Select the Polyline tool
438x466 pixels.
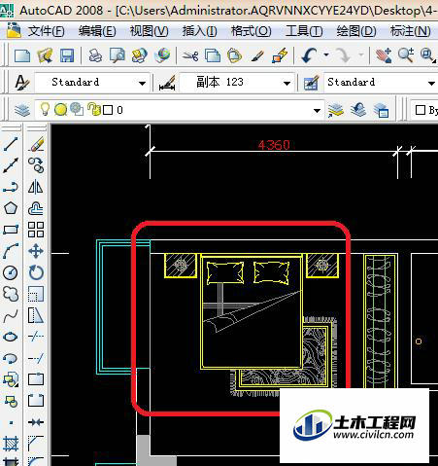click(11, 187)
